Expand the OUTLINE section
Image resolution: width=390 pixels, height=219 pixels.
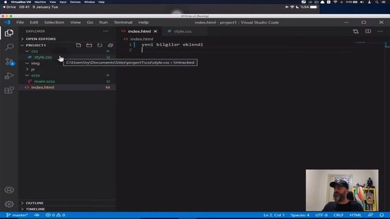tap(35, 203)
